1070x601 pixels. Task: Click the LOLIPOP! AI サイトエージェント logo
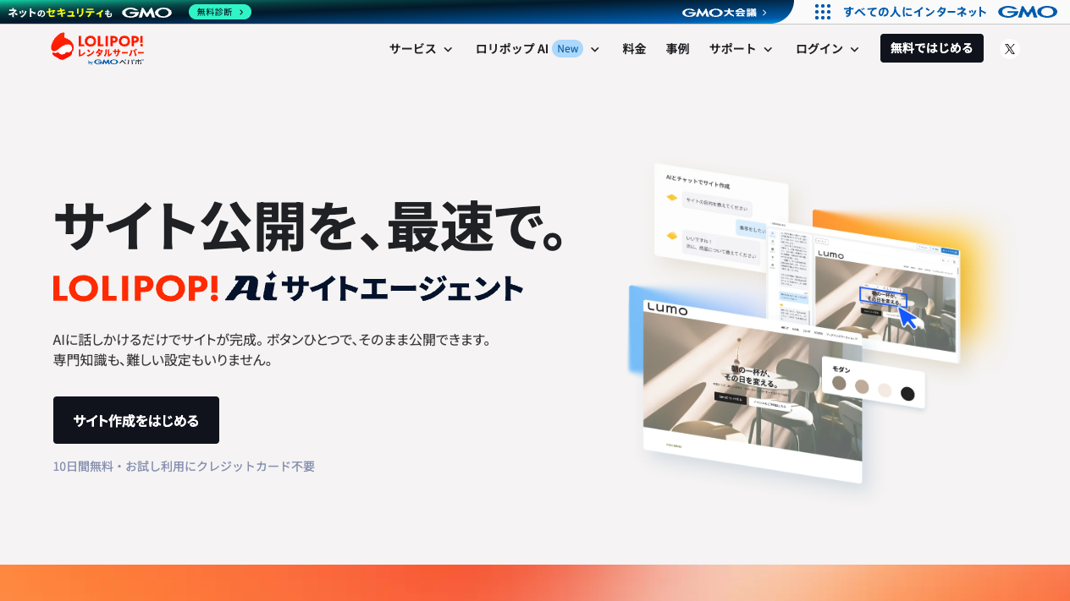288,287
